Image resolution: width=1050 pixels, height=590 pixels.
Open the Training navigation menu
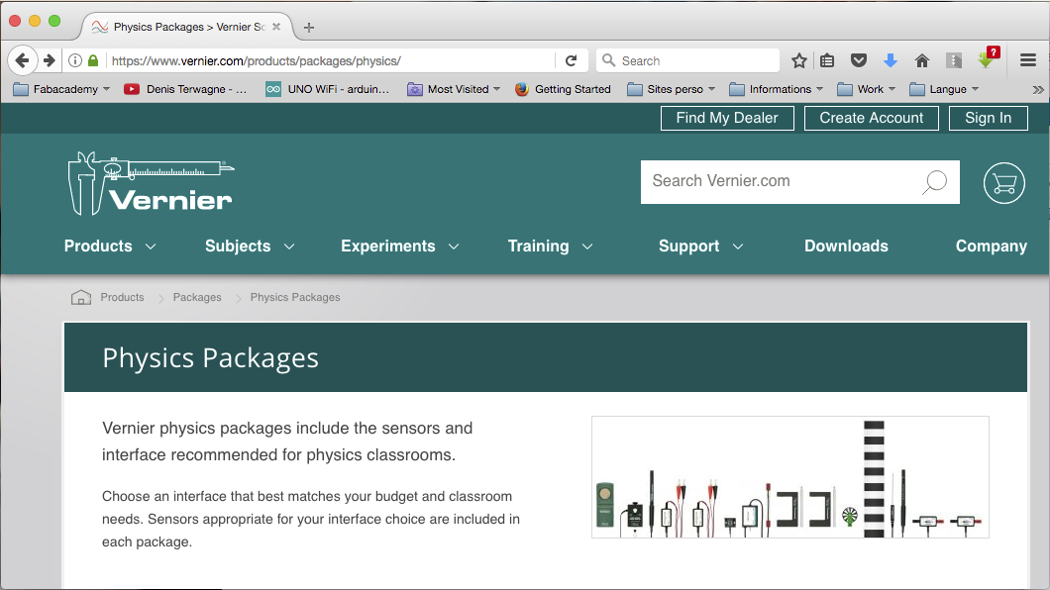pyautogui.click(x=551, y=246)
